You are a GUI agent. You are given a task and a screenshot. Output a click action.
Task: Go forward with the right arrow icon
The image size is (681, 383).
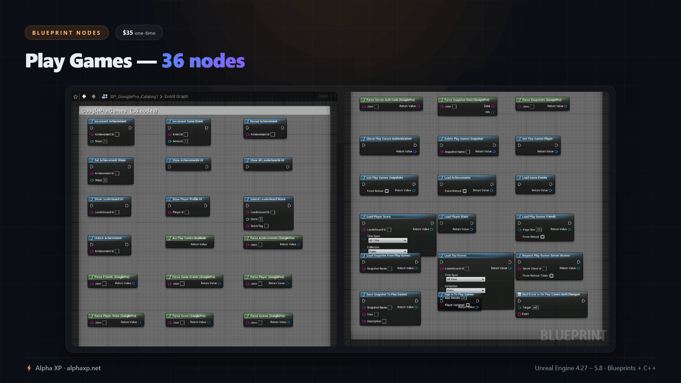(94, 96)
